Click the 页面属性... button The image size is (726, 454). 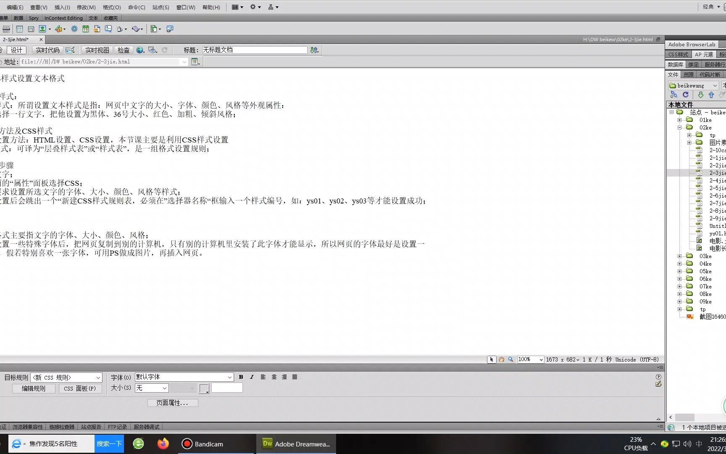[x=172, y=403]
